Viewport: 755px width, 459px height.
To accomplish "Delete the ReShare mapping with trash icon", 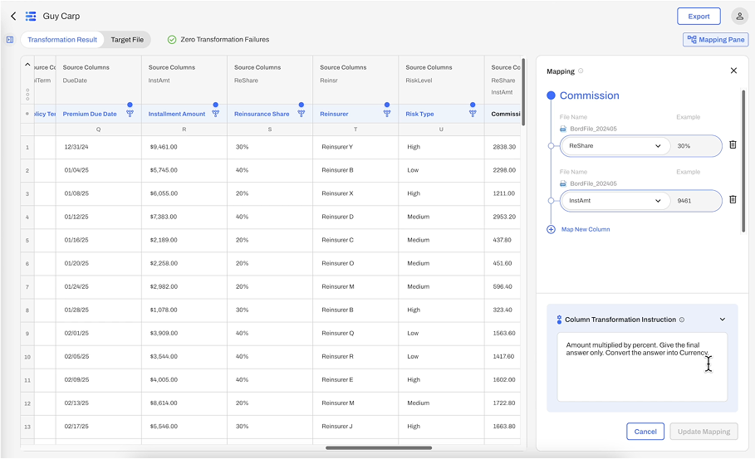I will click(x=733, y=145).
